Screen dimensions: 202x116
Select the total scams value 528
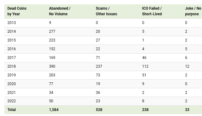tap(99, 110)
